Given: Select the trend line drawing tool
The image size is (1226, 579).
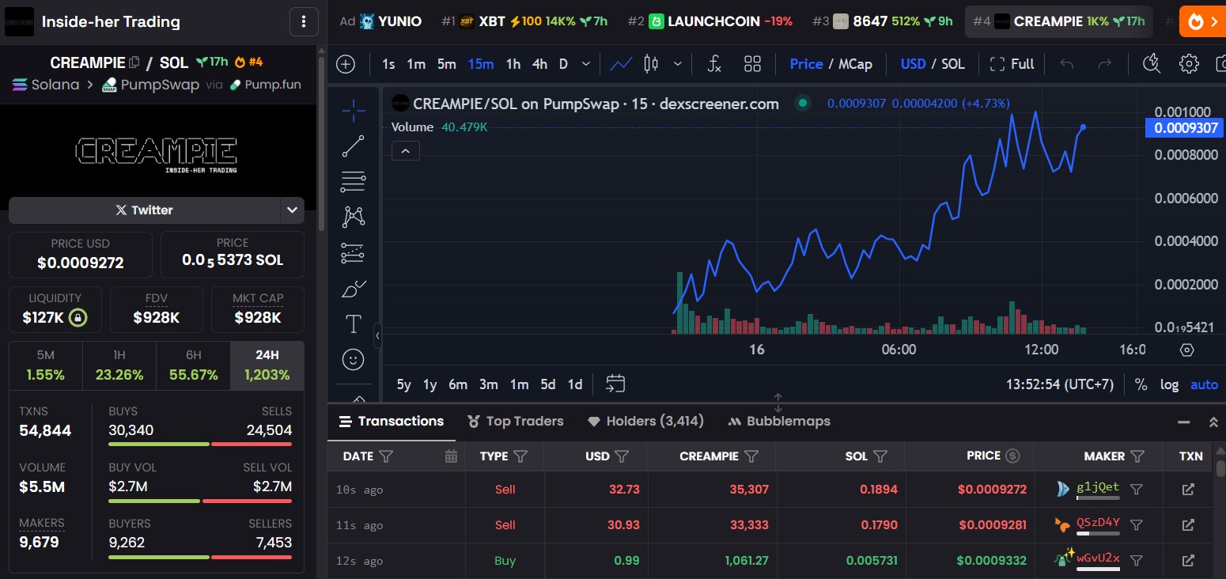Looking at the screenshot, I should (353, 146).
